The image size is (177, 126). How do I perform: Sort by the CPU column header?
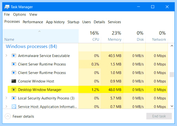(90, 36)
